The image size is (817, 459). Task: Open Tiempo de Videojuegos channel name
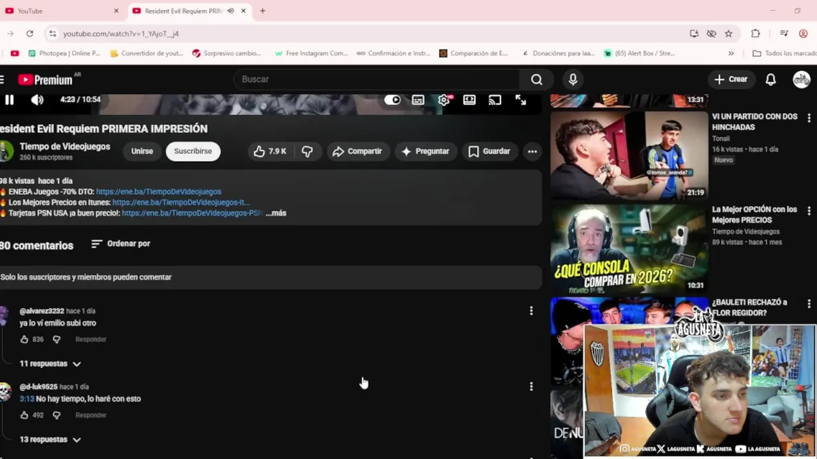coord(65,147)
